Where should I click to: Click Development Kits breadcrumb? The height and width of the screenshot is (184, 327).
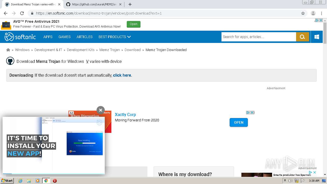pos(81,50)
